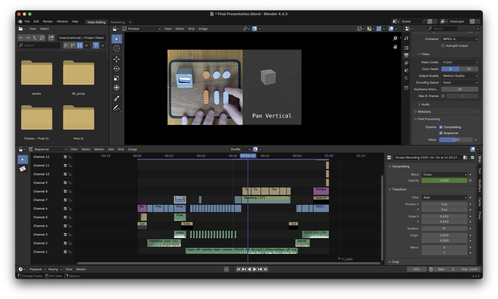The image size is (498, 299).
Task: Enable Max B-frames checkbox
Action: (443, 96)
